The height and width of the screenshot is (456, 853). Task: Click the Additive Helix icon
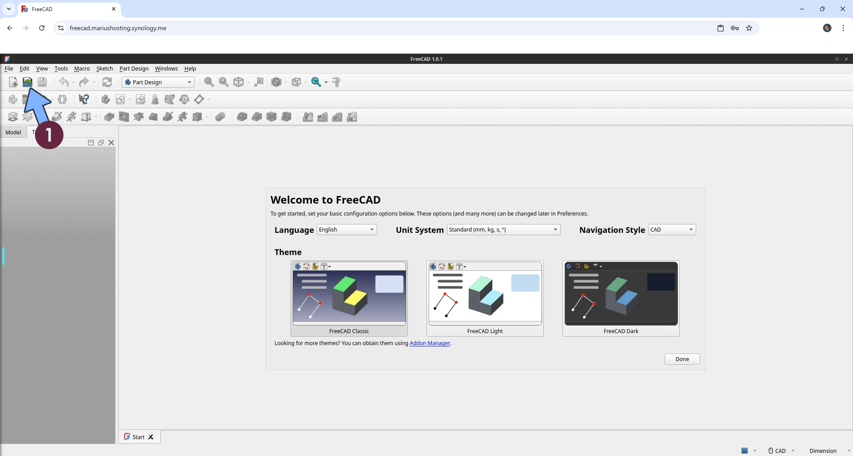coord(72,117)
